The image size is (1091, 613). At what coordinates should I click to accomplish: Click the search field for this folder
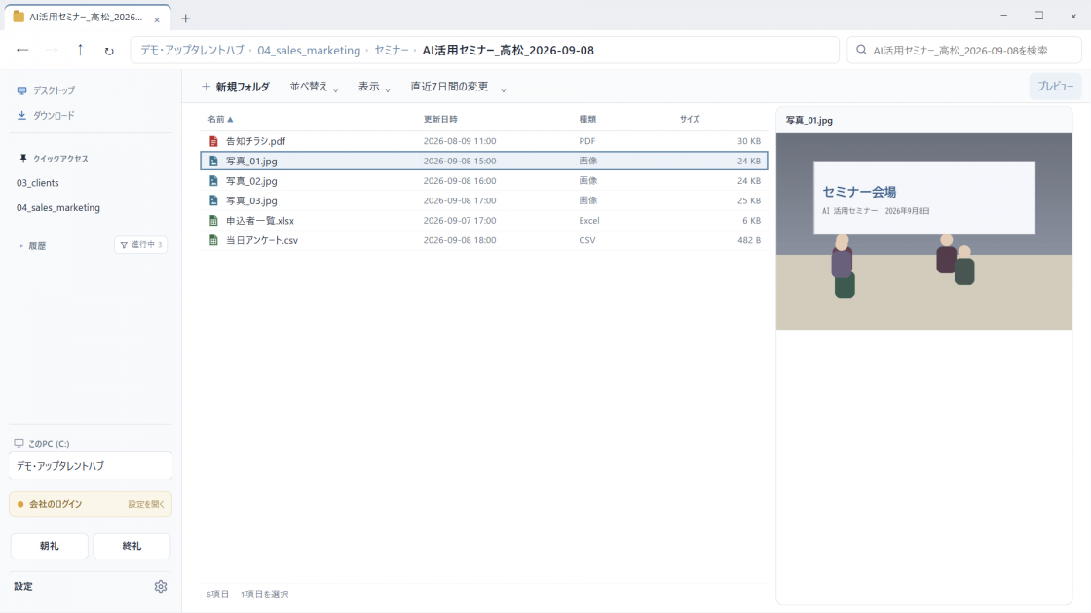964,50
